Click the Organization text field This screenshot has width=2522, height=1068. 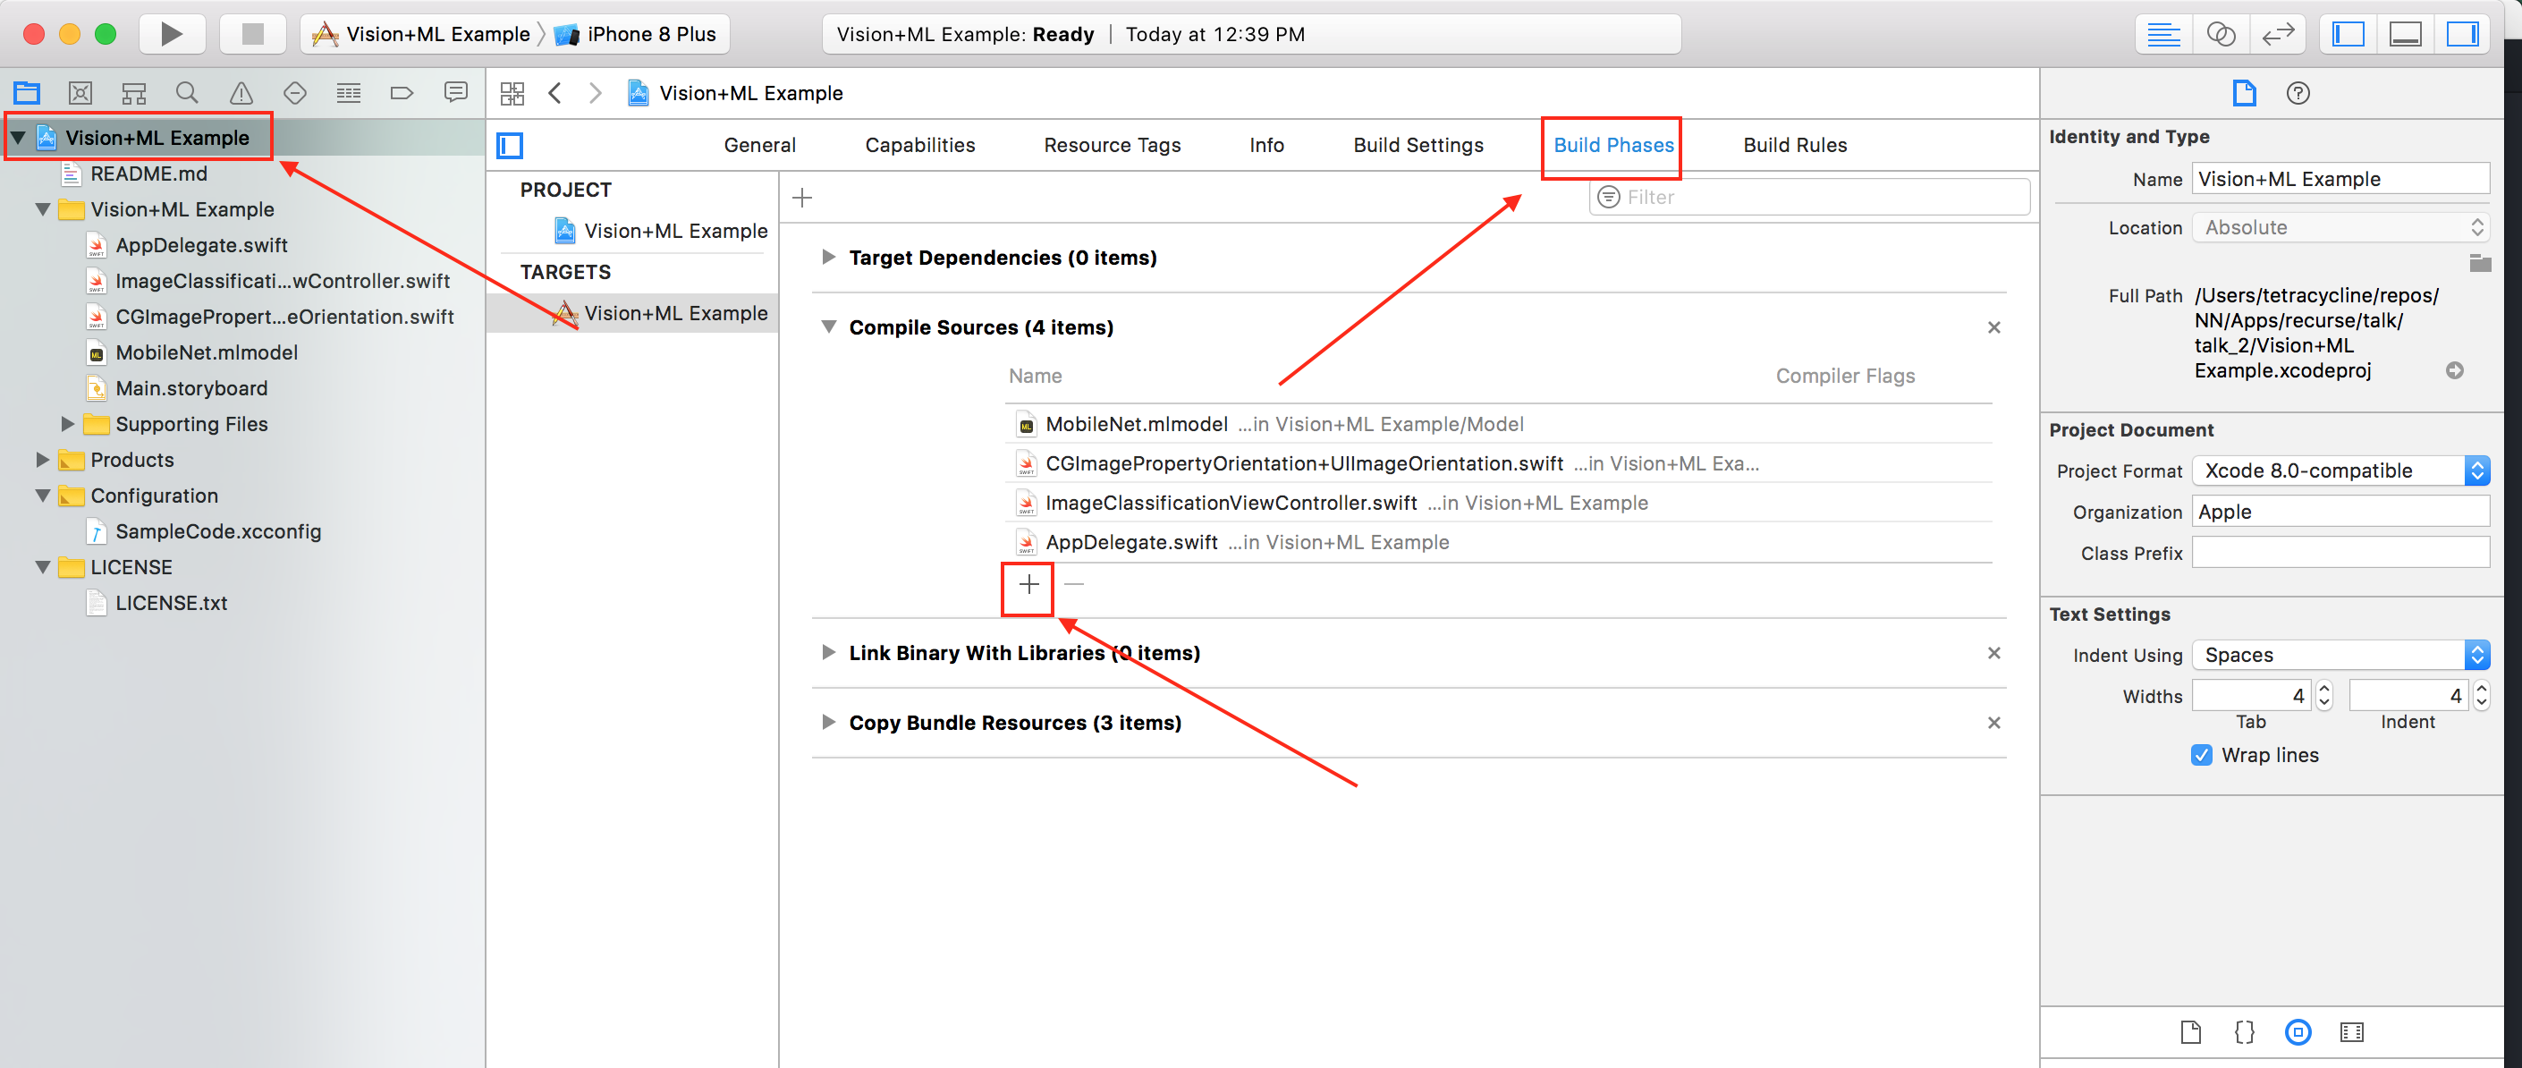click(2340, 512)
